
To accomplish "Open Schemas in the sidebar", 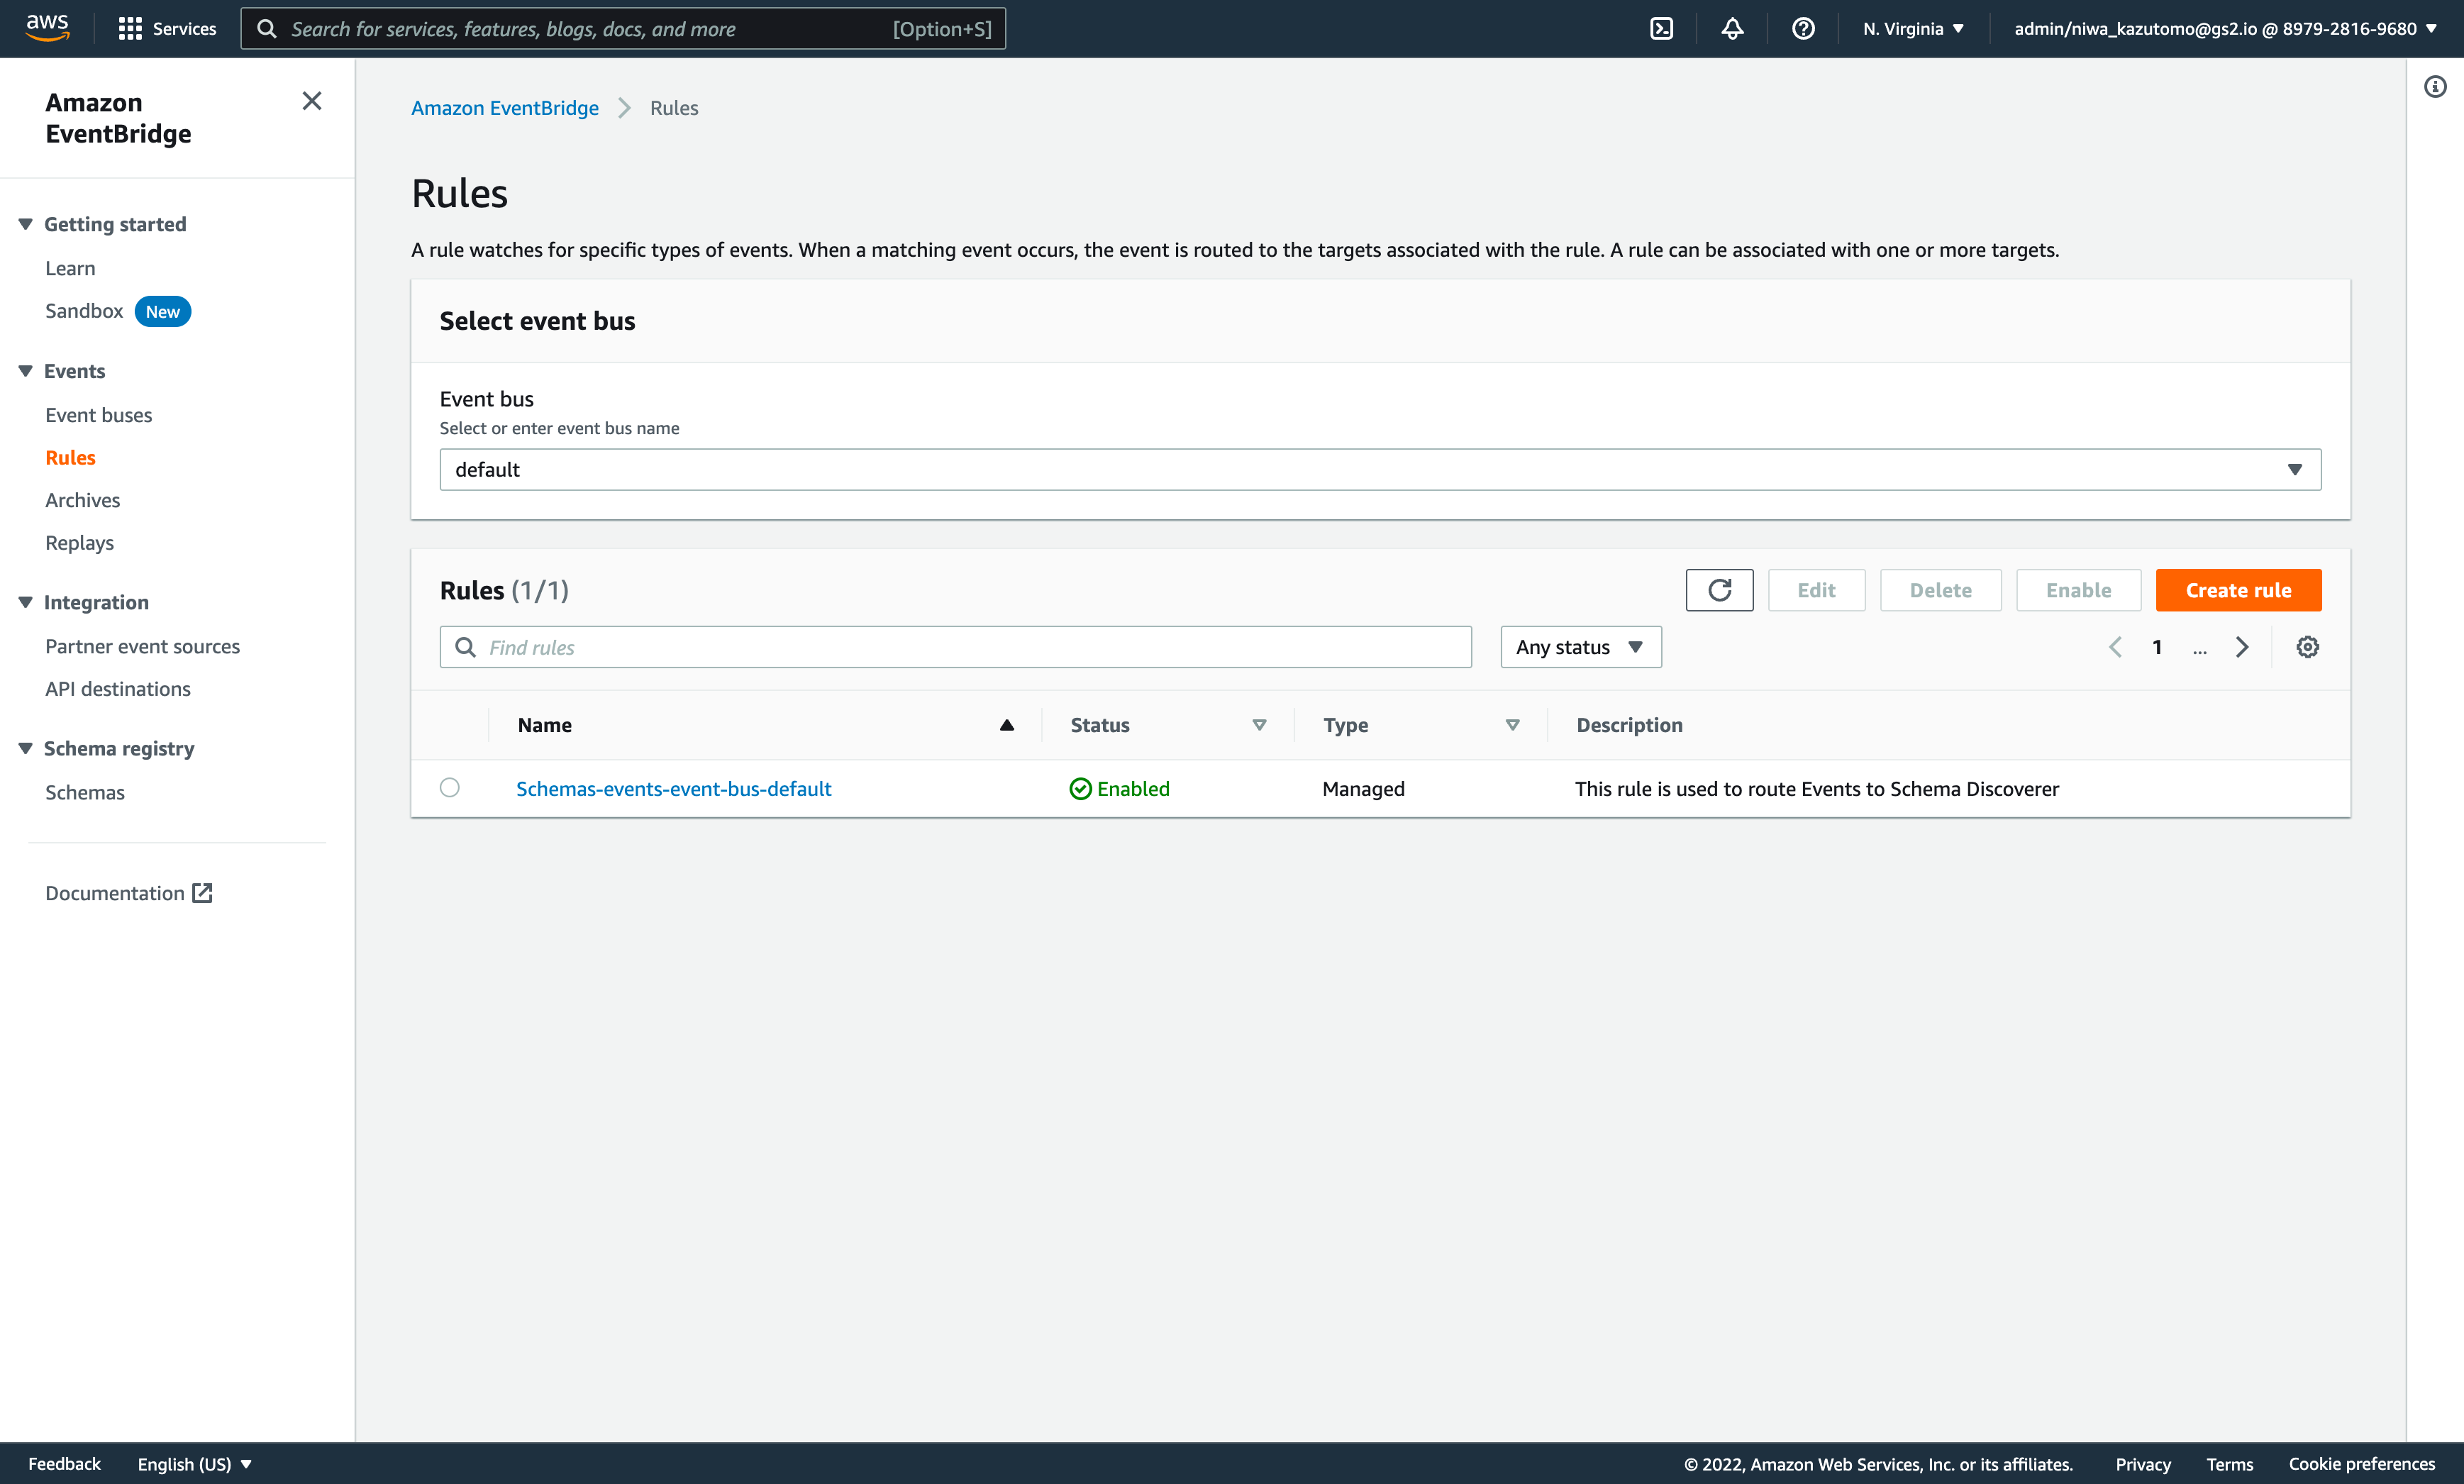I will tap(85, 792).
